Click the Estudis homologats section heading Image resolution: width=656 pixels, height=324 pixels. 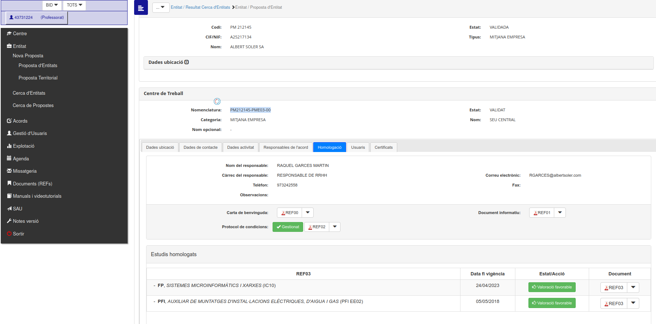pos(174,254)
